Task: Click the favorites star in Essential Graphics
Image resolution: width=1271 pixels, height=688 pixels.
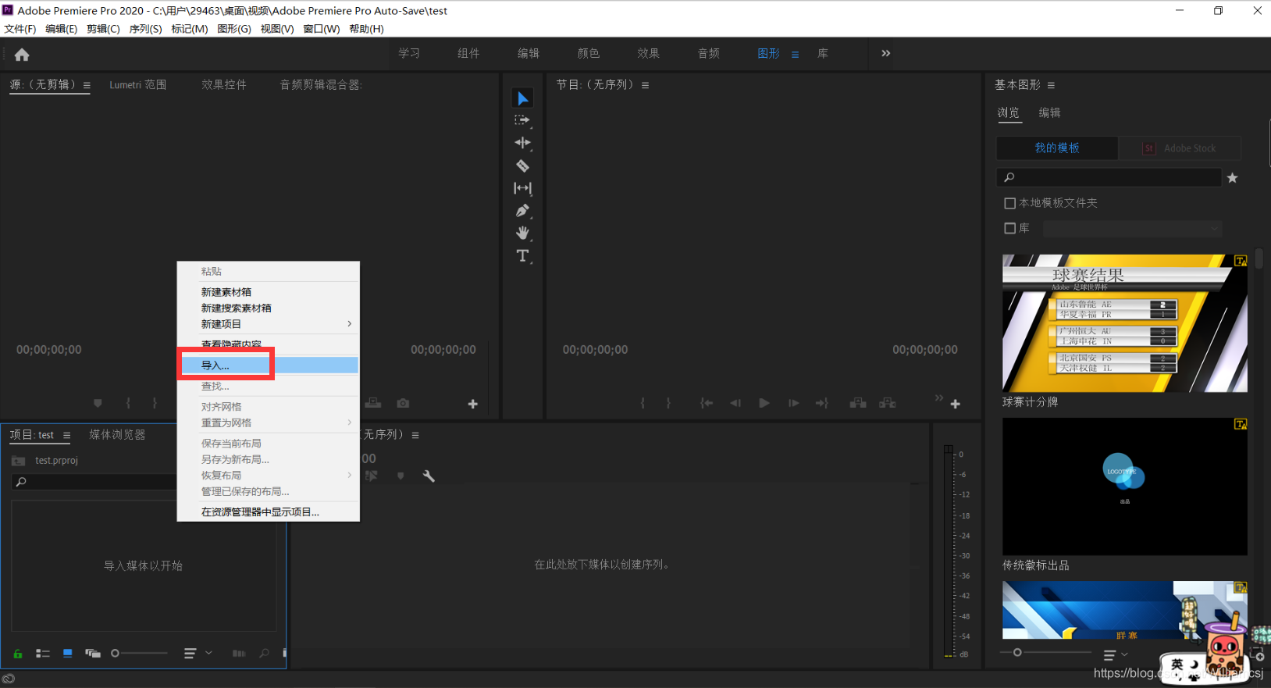Action: pyautogui.click(x=1232, y=178)
